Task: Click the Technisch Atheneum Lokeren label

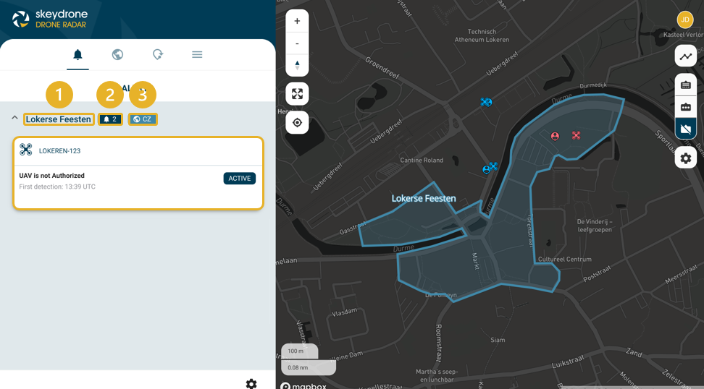Action: (482, 35)
